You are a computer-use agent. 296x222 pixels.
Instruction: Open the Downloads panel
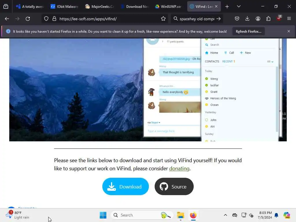247,18
